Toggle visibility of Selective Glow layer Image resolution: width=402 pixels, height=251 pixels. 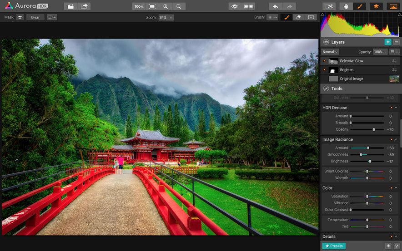(x=324, y=61)
